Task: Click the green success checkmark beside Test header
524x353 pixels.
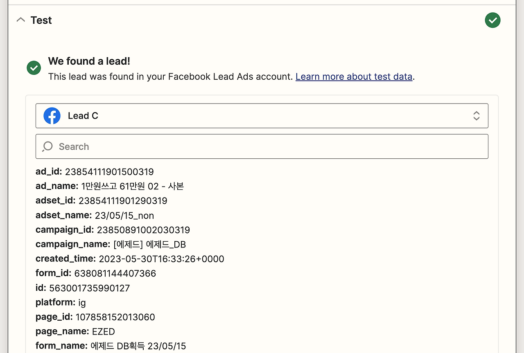Action: point(492,20)
